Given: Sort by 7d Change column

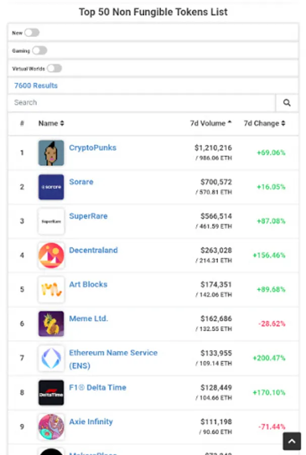Looking at the screenshot, I should click(264, 123).
